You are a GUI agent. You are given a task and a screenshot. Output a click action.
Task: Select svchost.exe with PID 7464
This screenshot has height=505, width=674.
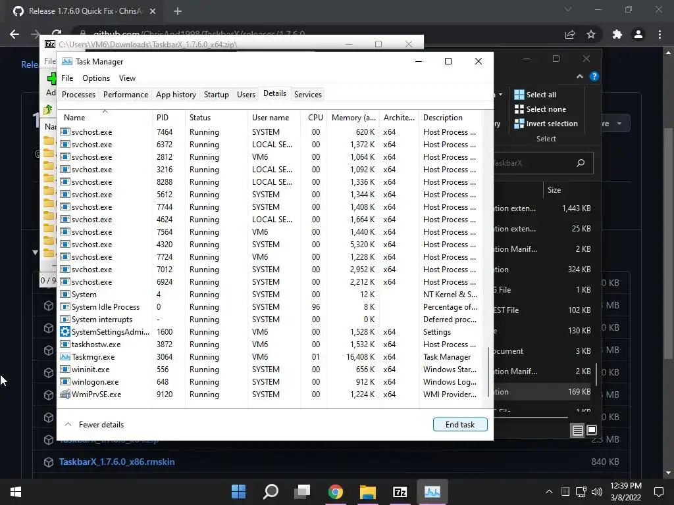pos(269,132)
